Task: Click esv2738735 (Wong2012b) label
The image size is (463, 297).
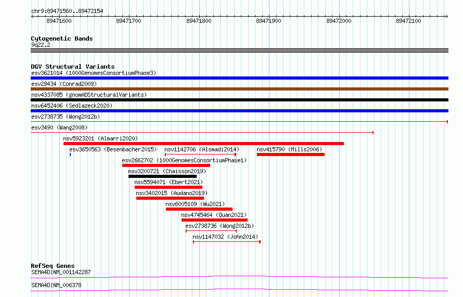Action: 66,117
